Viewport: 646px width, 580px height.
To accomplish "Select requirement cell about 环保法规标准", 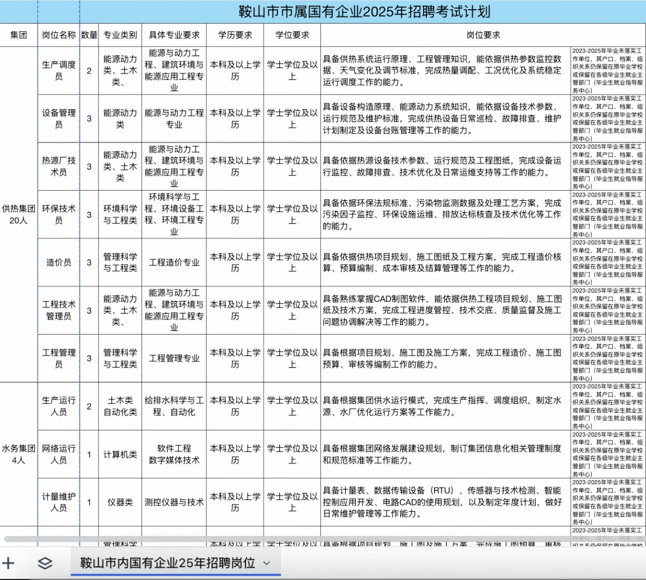I will (446, 214).
